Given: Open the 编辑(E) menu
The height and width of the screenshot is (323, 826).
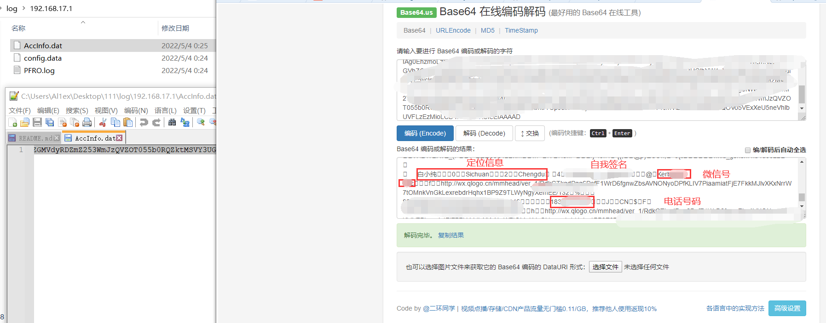Looking at the screenshot, I should [48, 111].
